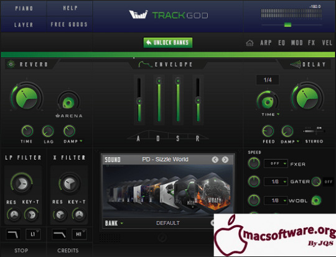Click the master volume slider handle
Image resolution: width=336 pixels, height=257 pixels.
287,25
